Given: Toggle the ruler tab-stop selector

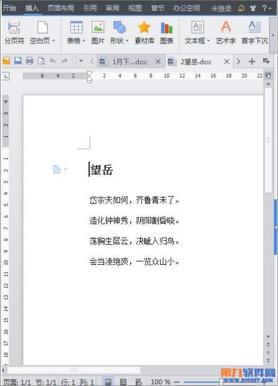Looking at the screenshot, I should click(6, 76).
